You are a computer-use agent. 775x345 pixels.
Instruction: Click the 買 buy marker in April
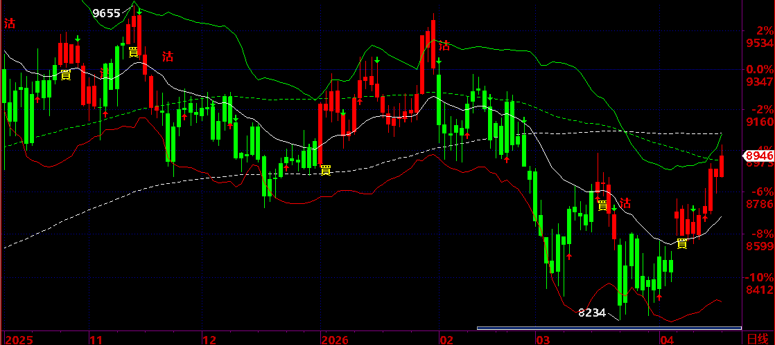682,243
